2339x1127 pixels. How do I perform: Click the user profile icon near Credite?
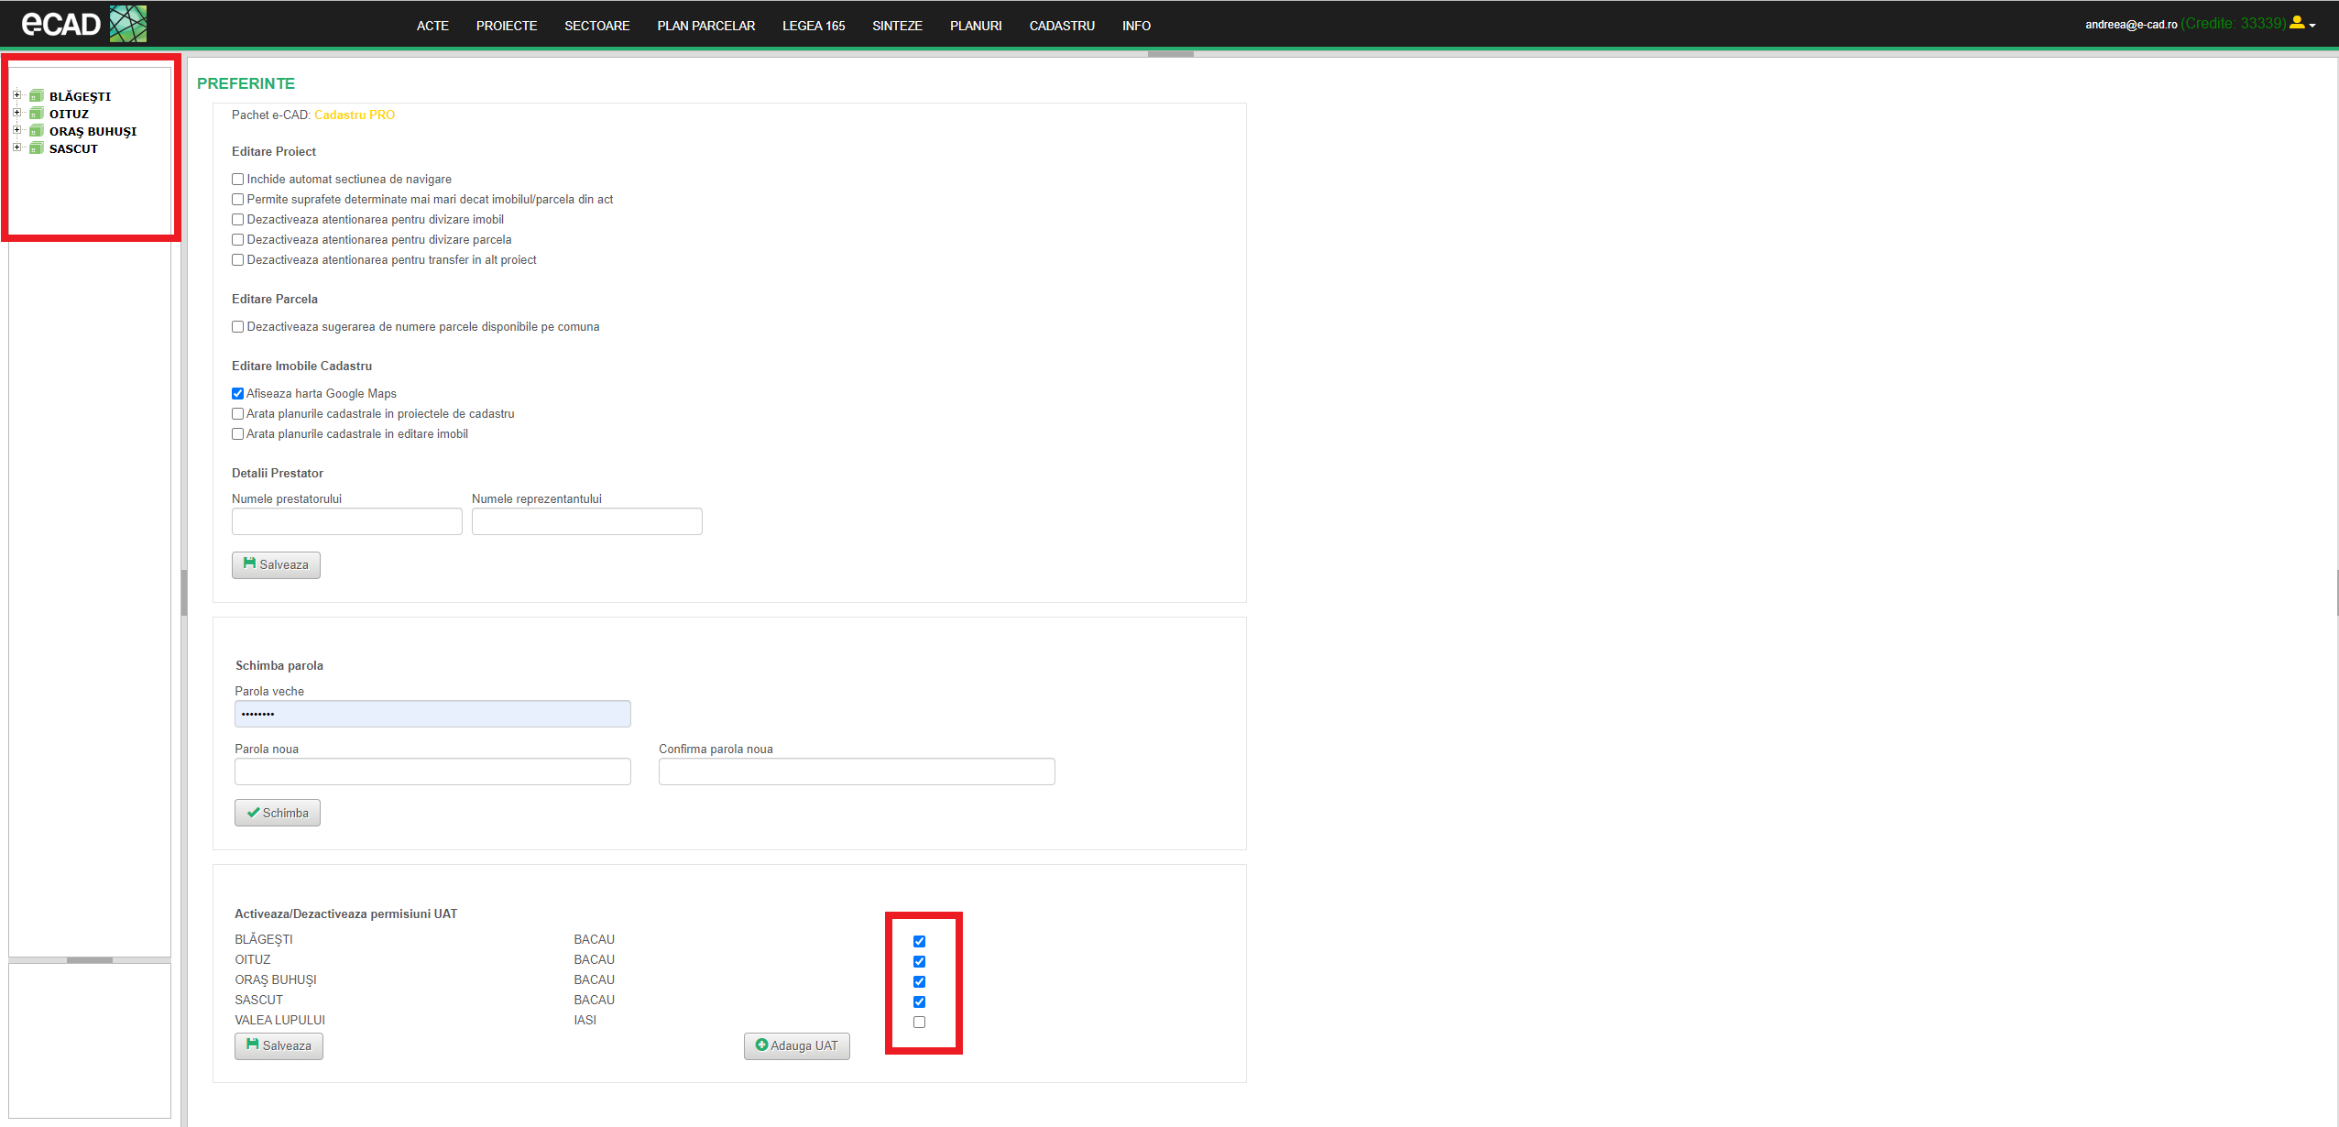coord(2297,23)
